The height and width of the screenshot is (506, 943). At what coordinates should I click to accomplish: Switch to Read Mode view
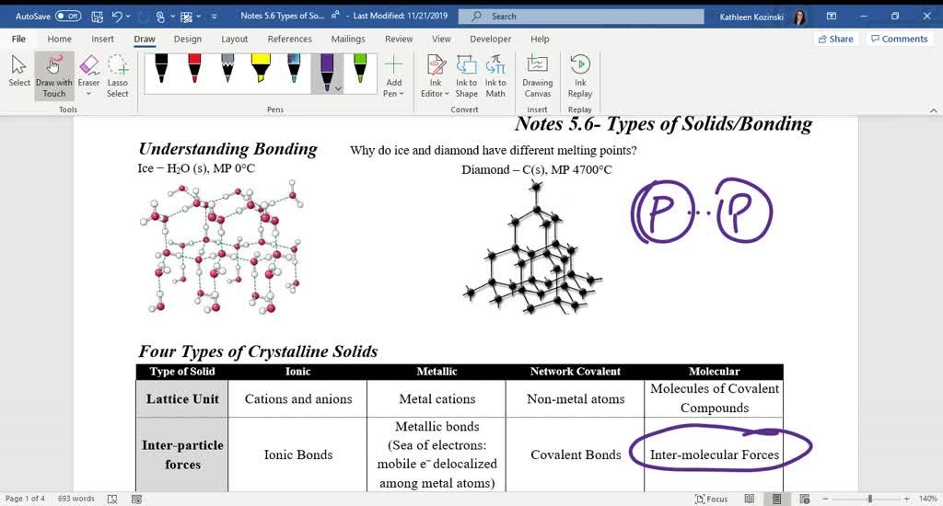pyautogui.click(x=750, y=499)
